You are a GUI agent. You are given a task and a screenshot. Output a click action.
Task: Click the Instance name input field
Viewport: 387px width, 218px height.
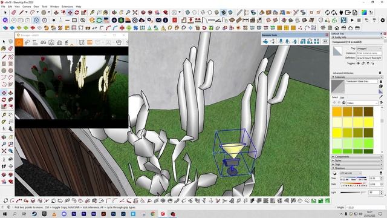tap(369, 53)
